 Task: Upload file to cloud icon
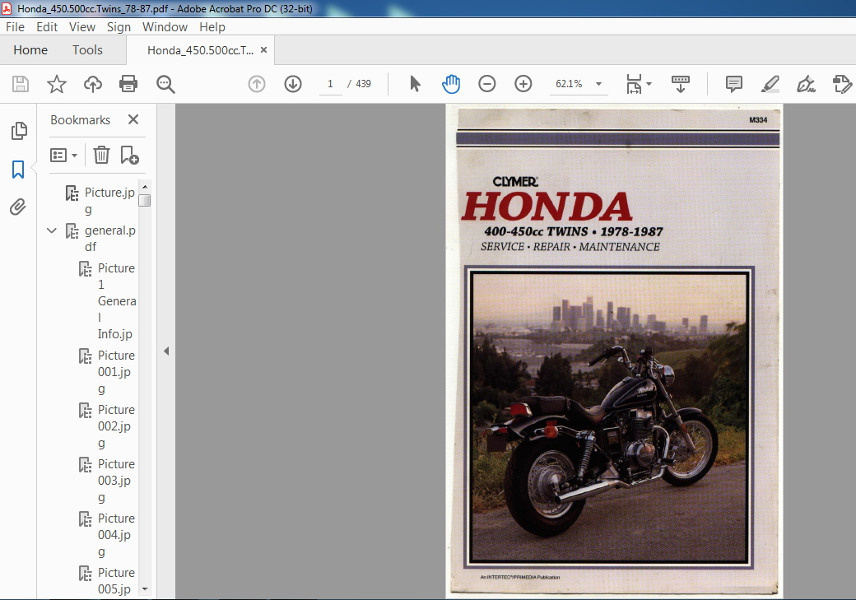[93, 84]
